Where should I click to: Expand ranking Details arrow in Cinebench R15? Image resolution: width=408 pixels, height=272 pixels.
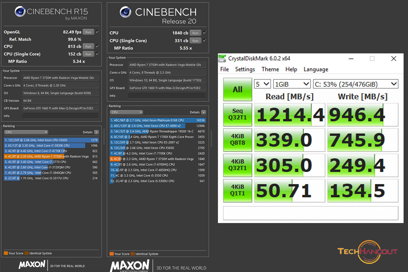tap(97, 132)
